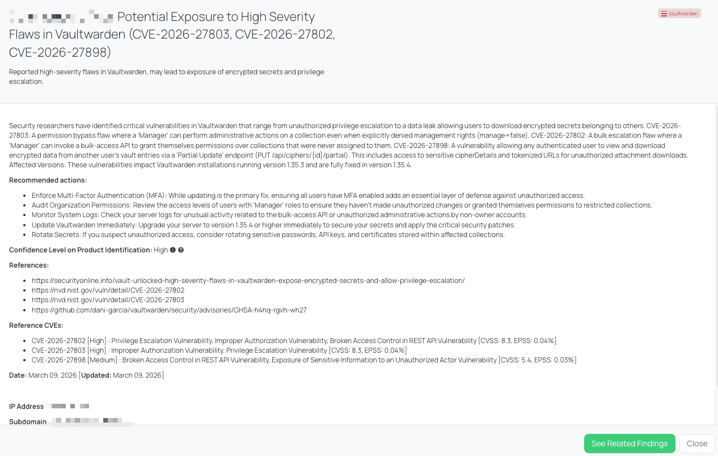The image size is (718, 456).
Task: Click the blurred IP Address value
Action: tap(68, 407)
